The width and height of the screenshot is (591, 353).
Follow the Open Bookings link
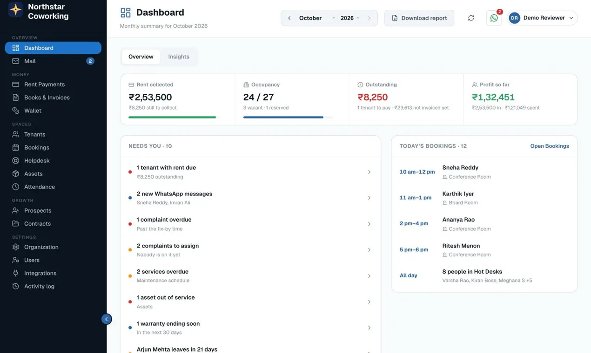pos(550,146)
